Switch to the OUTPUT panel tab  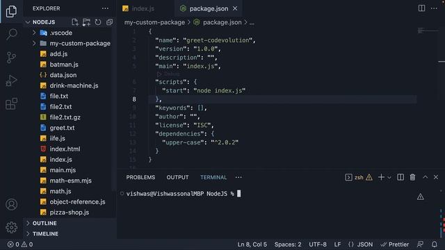click(178, 178)
